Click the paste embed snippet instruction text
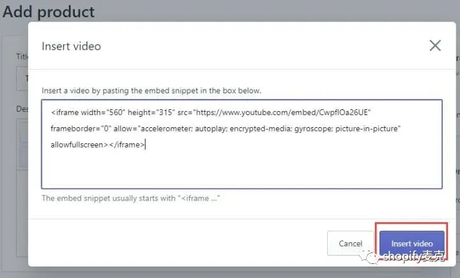 (151, 90)
